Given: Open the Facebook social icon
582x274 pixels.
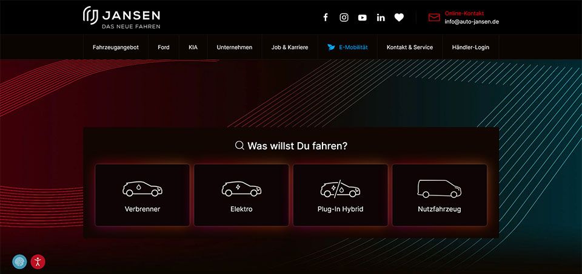Looking at the screenshot, I should point(326,18).
